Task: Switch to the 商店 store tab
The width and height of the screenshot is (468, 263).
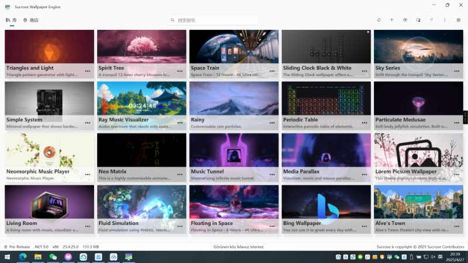Action: pyautogui.click(x=31, y=20)
